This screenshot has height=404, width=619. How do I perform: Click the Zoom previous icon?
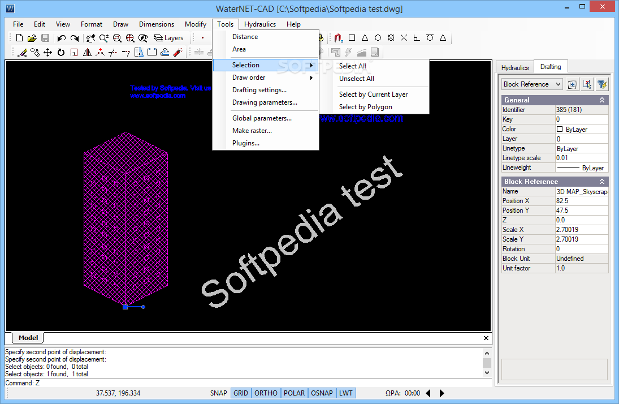click(x=143, y=38)
